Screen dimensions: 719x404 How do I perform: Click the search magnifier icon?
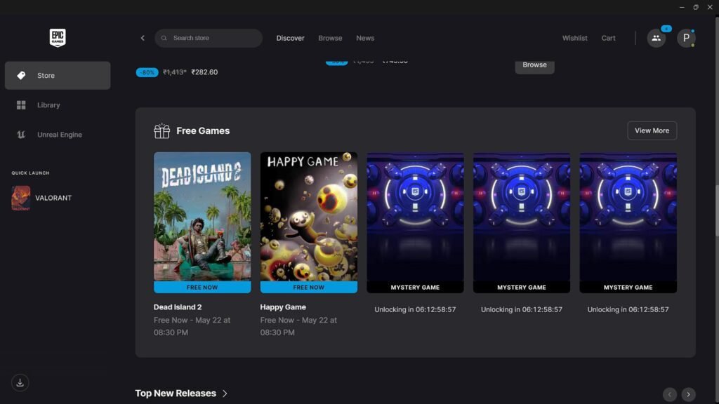point(164,38)
